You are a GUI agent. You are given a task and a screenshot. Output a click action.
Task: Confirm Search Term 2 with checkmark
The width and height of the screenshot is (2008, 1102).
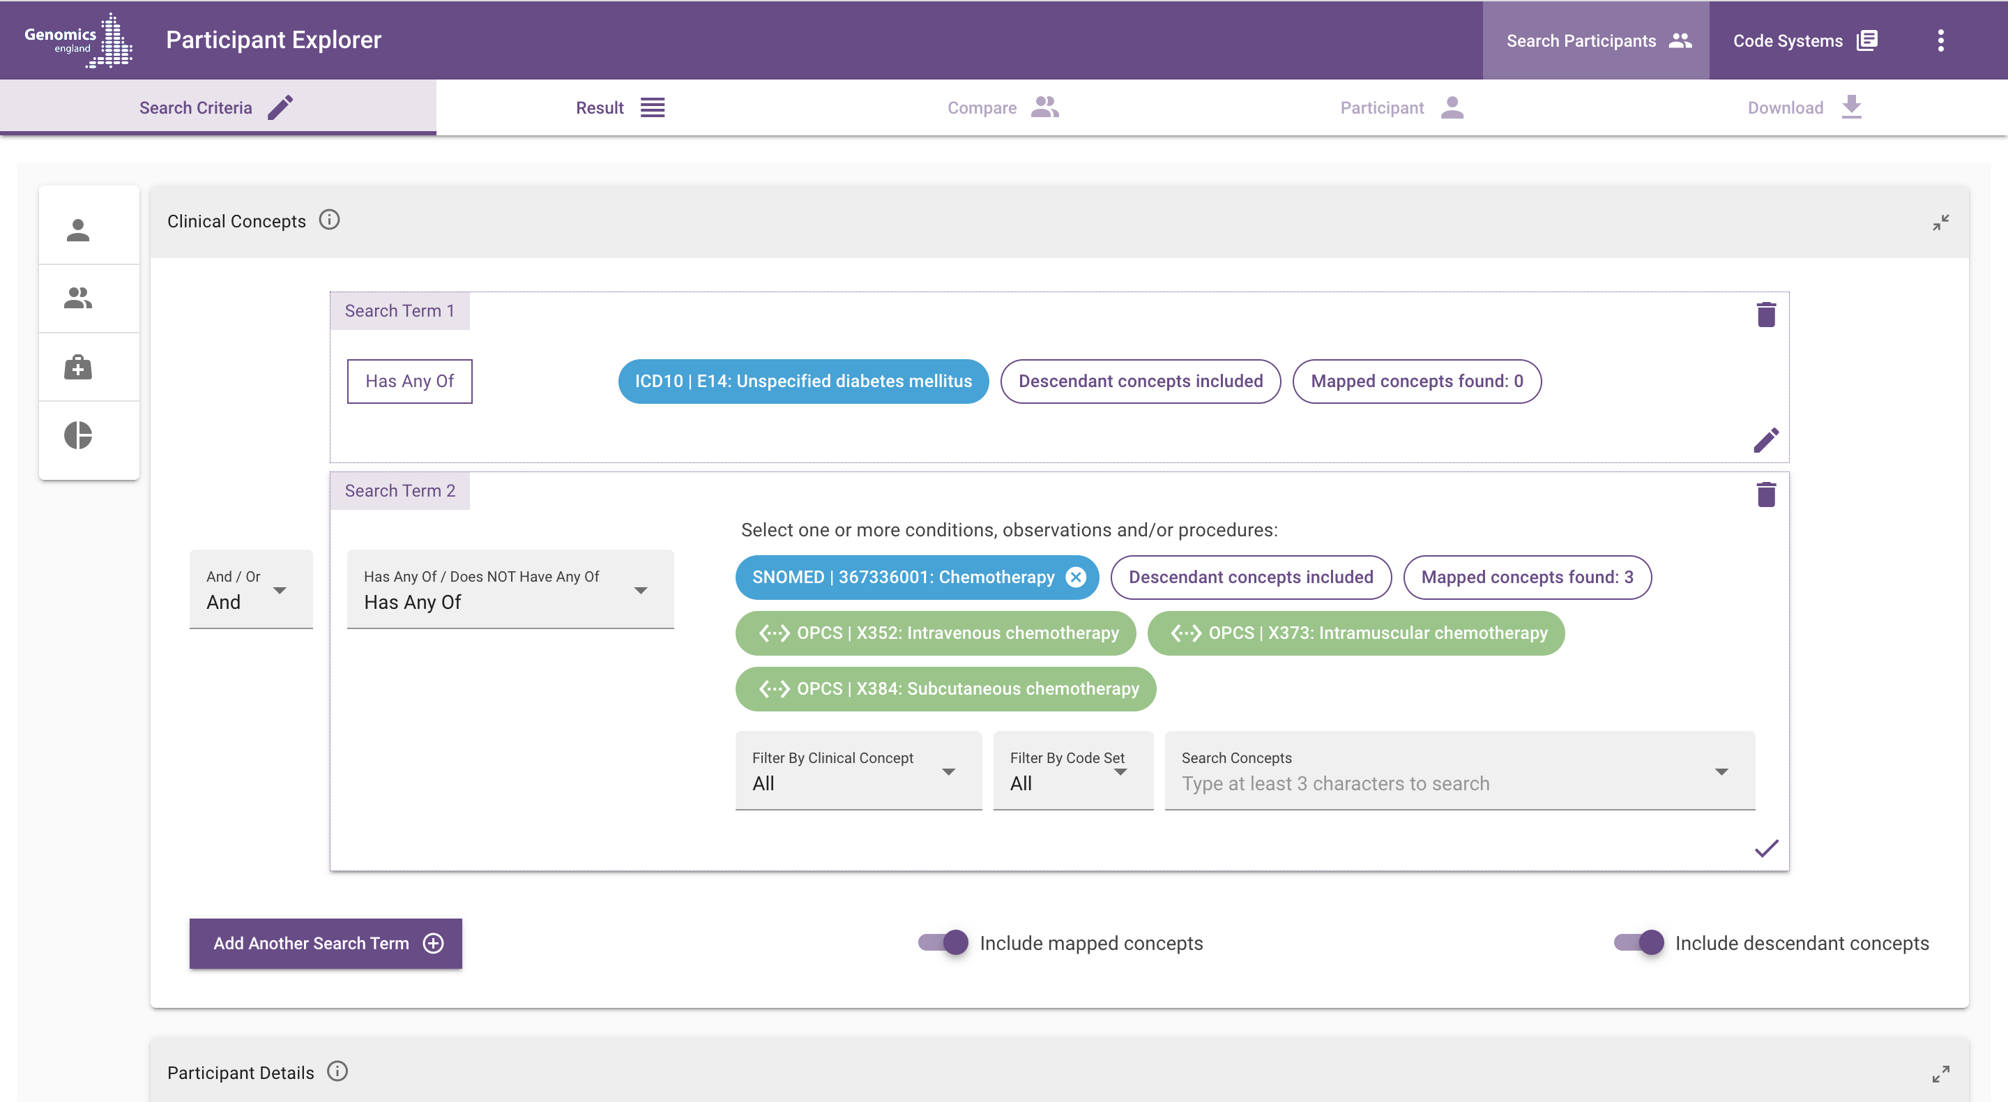(1766, 847)
